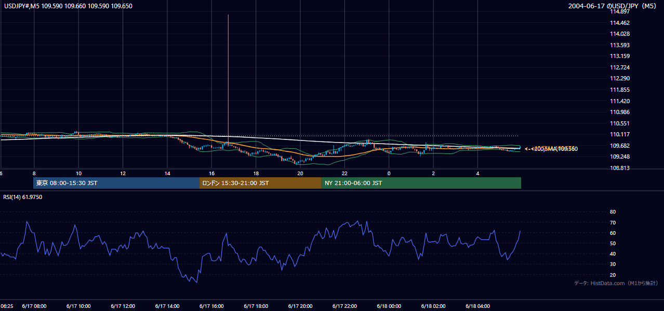The height and width of the screenshot is (311, 664).
Task: Click hour label 12 on price chart axis
Action: (x=123, y=173)
